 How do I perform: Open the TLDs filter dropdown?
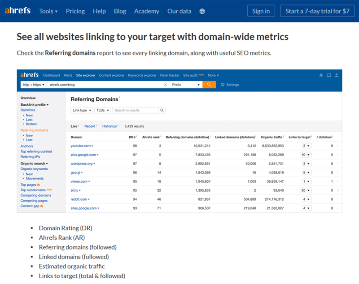[x=103, y=110]
